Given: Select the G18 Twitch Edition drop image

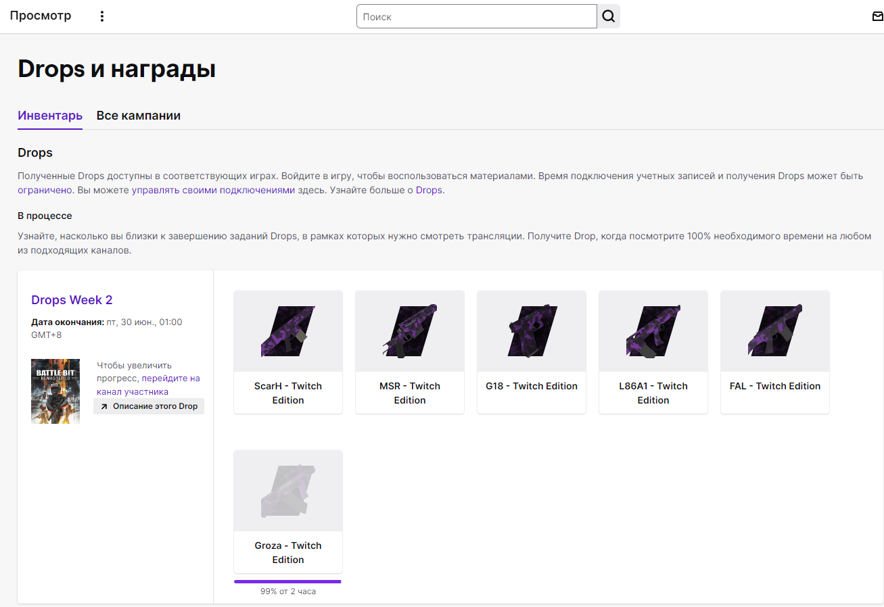Looking at the screenshot, I should point(532,331).
